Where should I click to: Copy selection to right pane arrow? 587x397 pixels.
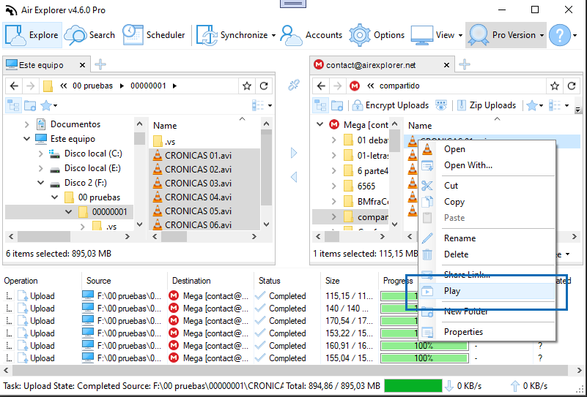294,153
